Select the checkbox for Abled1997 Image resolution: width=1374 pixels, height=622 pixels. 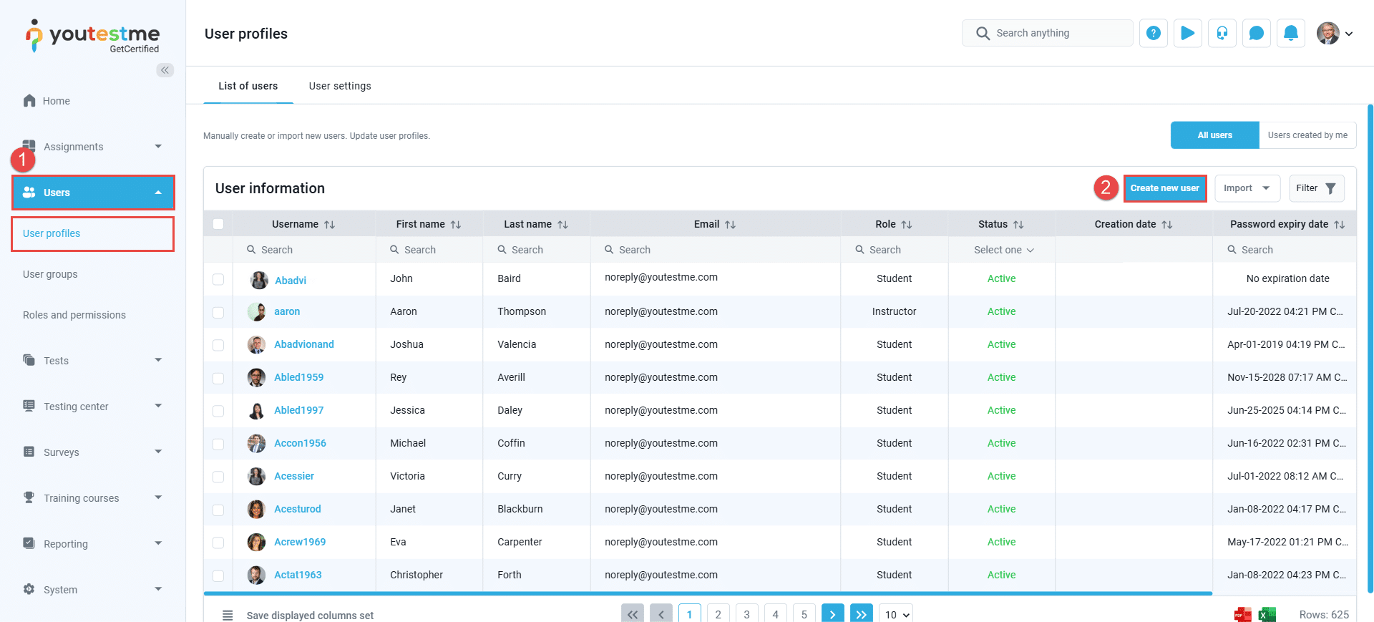click(218, 411)
